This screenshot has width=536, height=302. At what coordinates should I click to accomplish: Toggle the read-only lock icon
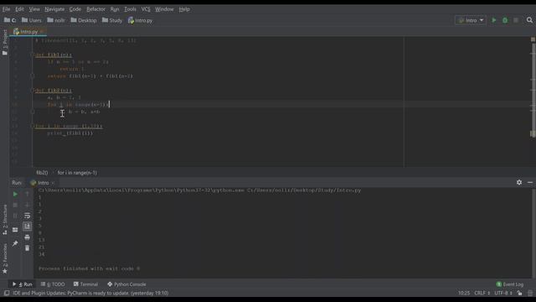tap(519, 293)
